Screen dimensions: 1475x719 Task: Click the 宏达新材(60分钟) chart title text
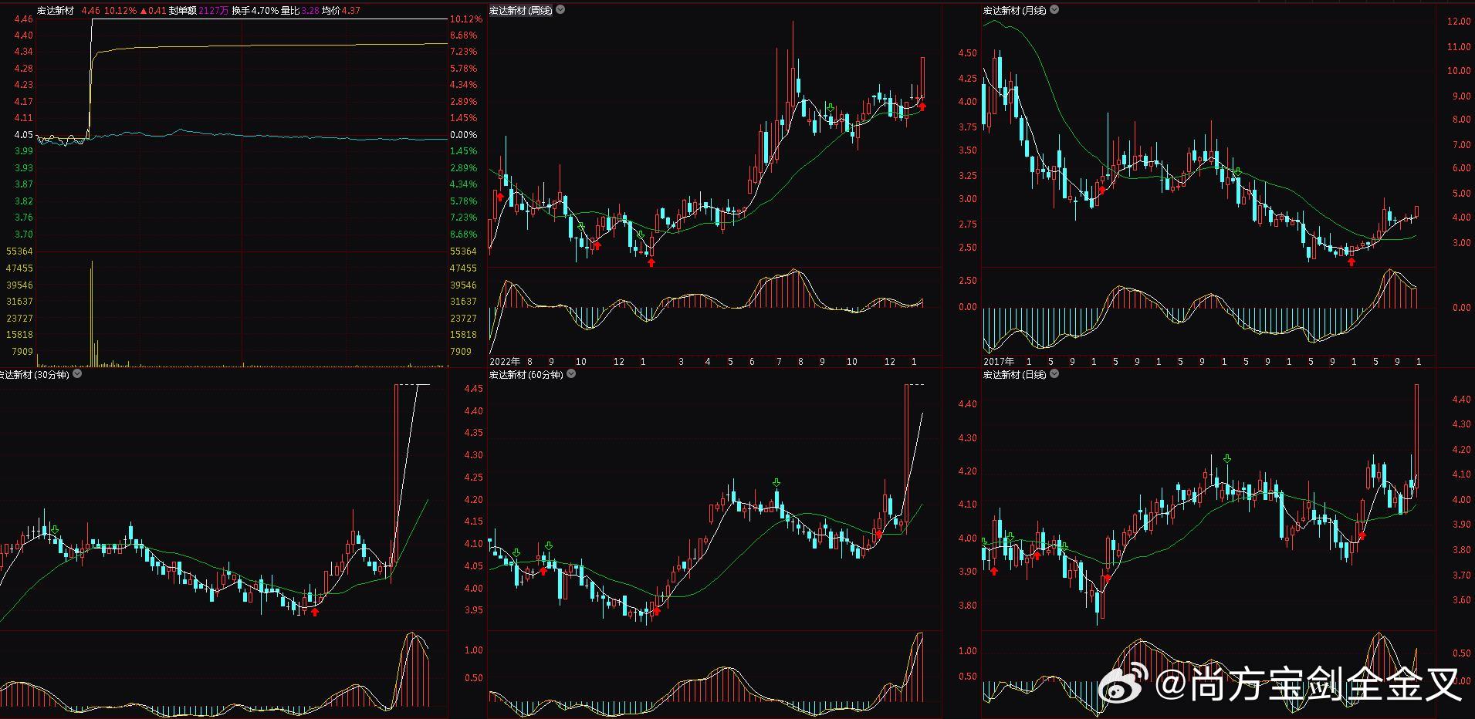(526, 374)
